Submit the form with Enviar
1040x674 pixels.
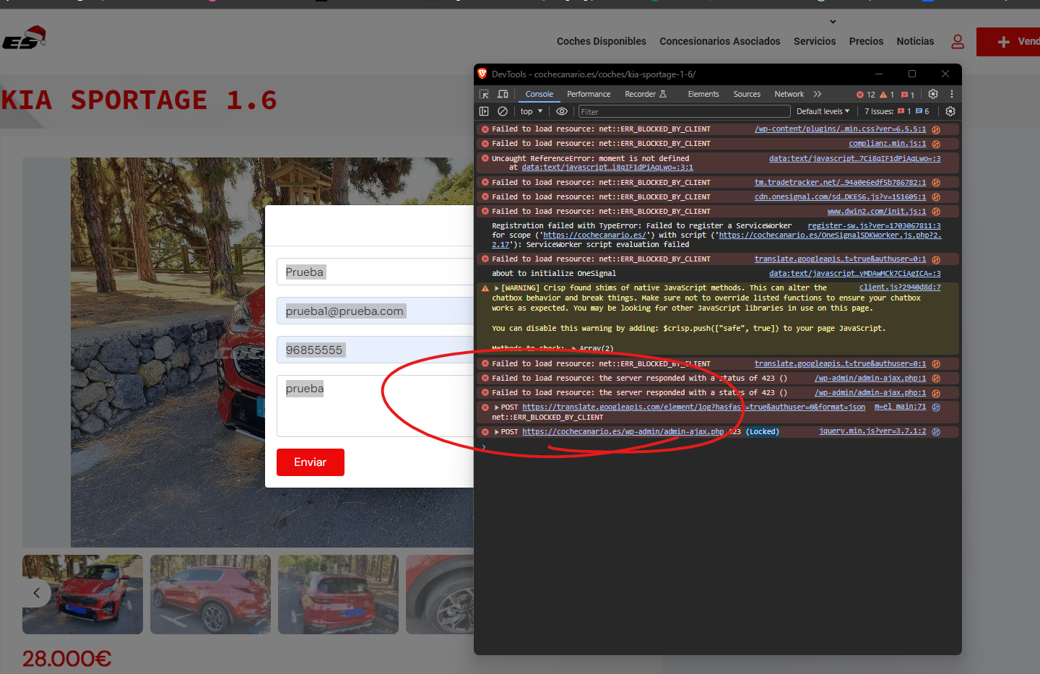pos(311,462)
